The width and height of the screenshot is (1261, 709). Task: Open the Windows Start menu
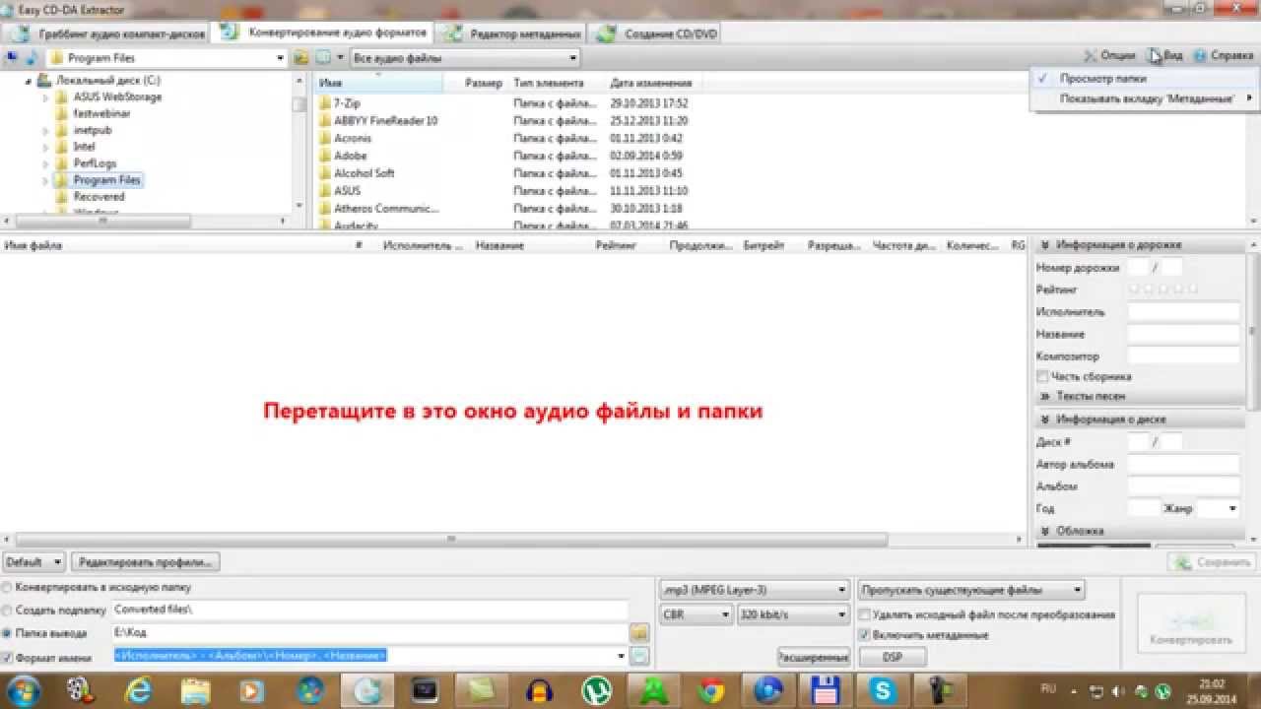(x=26, y=689)
